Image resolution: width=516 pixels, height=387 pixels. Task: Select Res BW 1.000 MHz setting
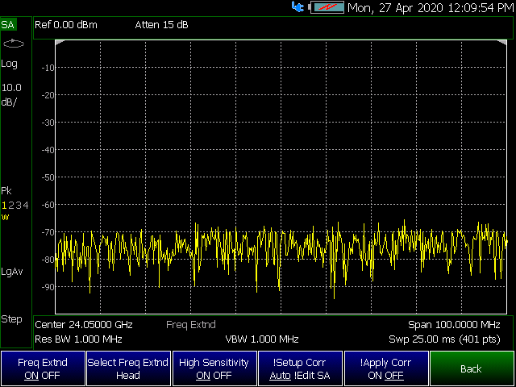coord(78,339)
